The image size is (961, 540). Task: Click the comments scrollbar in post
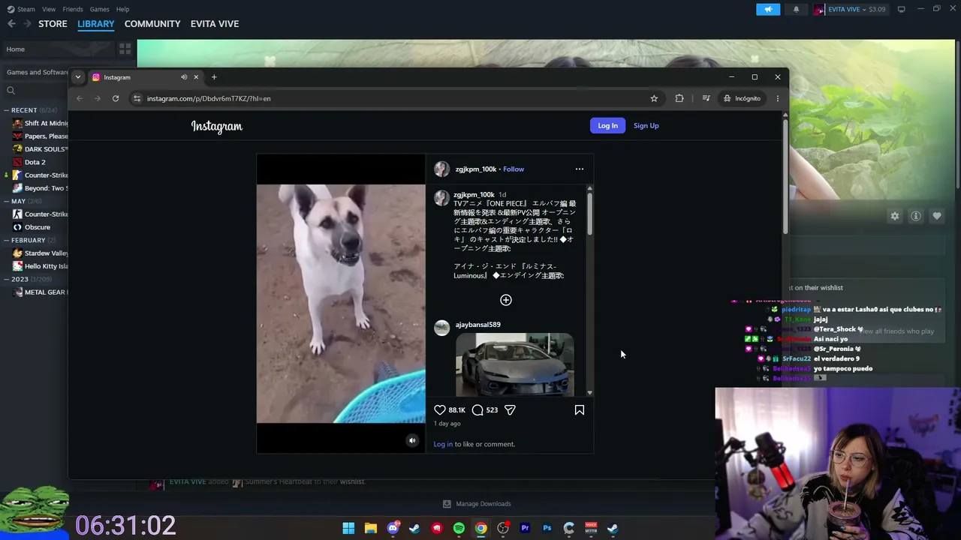(x=589, y=214)
